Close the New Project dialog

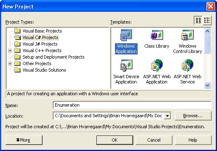tap(210, 7)
